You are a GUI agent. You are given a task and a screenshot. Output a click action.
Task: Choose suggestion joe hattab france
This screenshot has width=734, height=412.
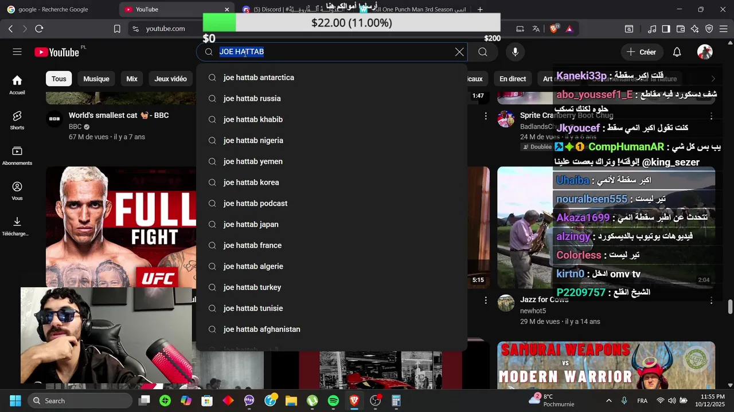point(331,245)
